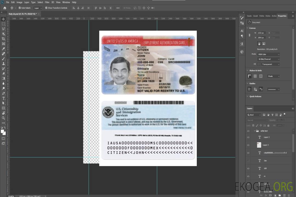
Task: Toggle the Auto-Select checkbox
Action: pyautogui.click(x=20, y=8)
